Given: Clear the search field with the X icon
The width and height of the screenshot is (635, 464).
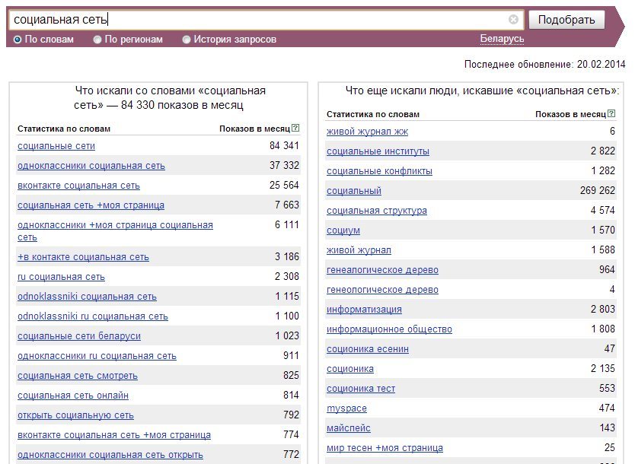Looking at the screenshot, I should click(x=513, y=20).
